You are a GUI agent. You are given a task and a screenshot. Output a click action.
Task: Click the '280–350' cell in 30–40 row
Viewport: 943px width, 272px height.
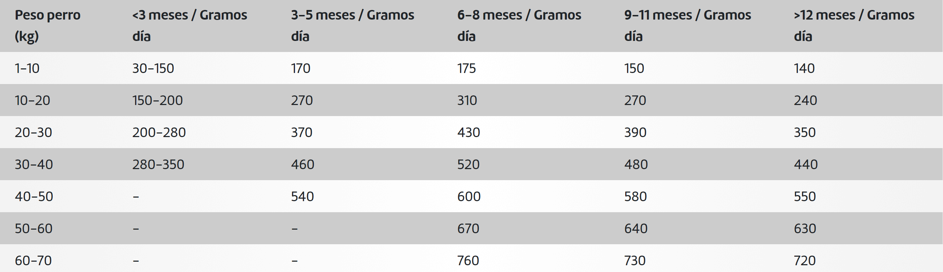click(x=158, y=164)
